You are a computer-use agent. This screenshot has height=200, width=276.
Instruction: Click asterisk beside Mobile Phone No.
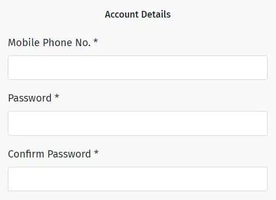(96, 41)
